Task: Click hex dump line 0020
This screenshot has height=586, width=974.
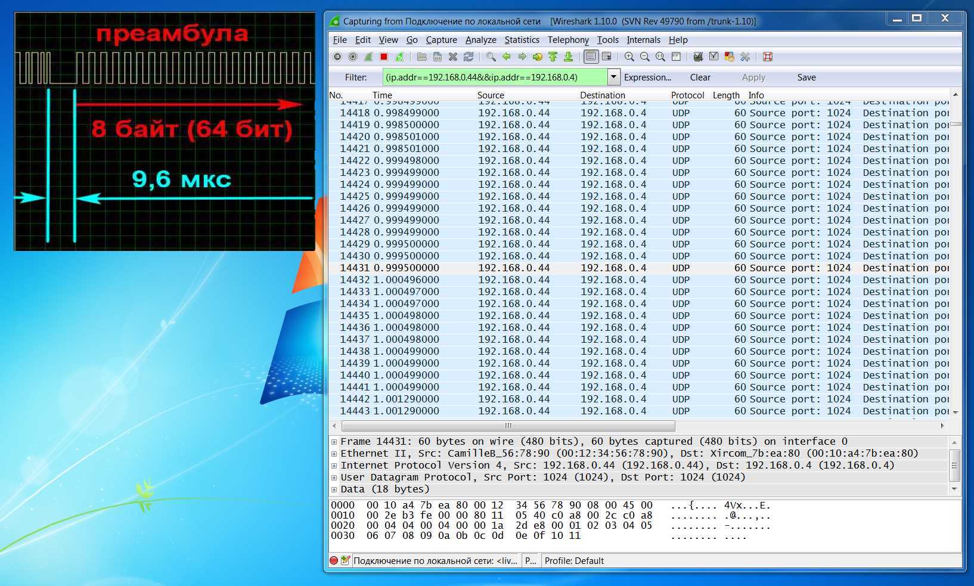Action: coord(551,526)
